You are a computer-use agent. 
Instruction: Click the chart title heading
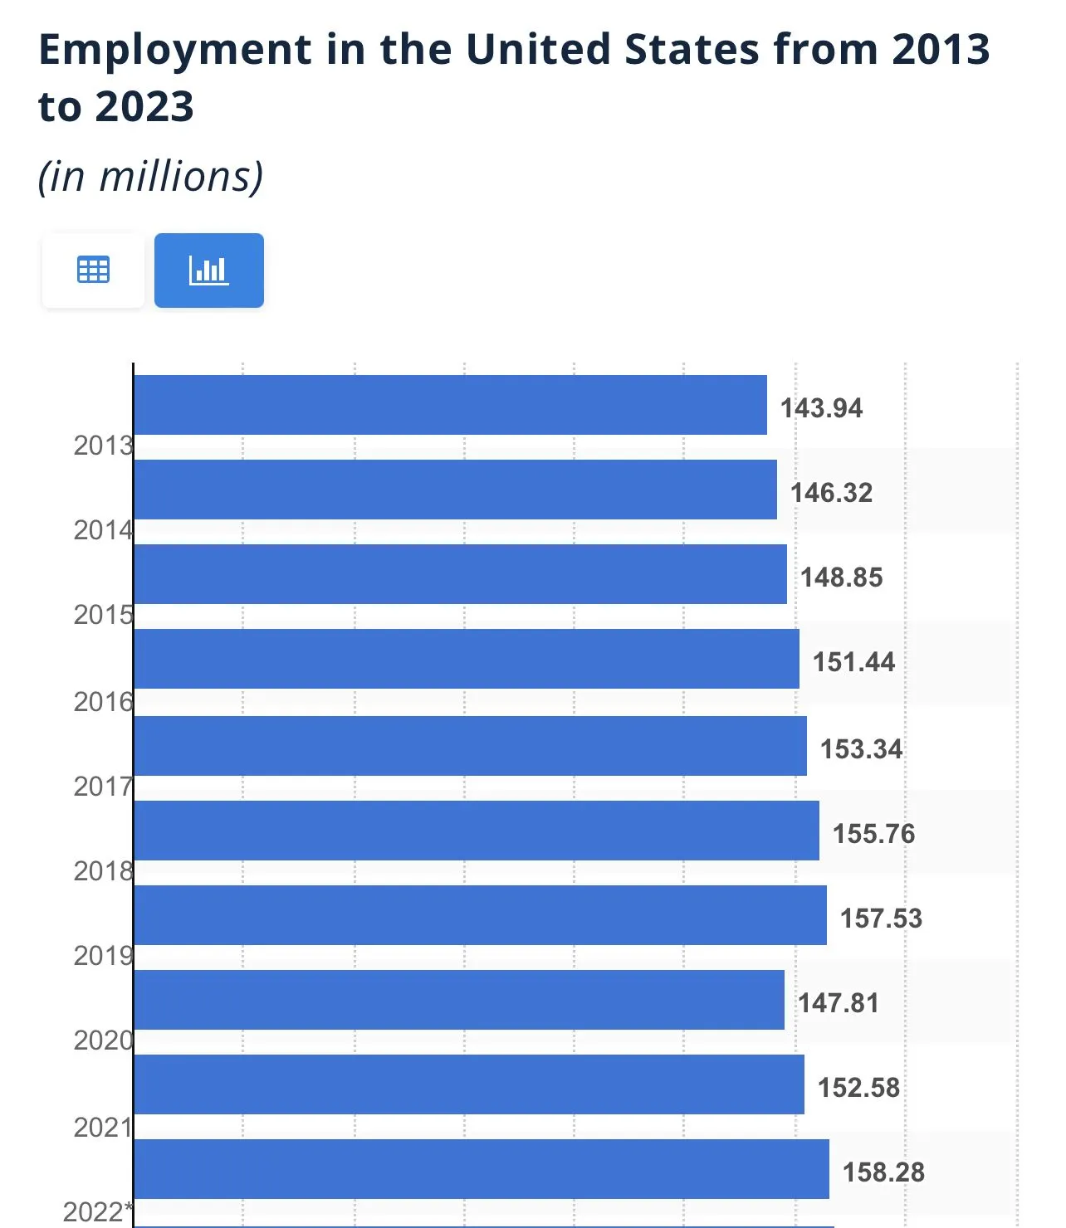pos(514,77)
